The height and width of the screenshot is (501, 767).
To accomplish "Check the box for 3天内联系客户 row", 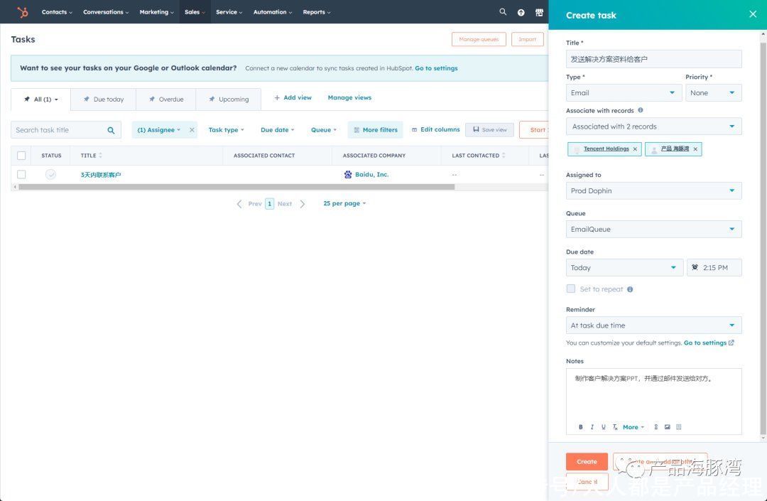I will (21, 174).
